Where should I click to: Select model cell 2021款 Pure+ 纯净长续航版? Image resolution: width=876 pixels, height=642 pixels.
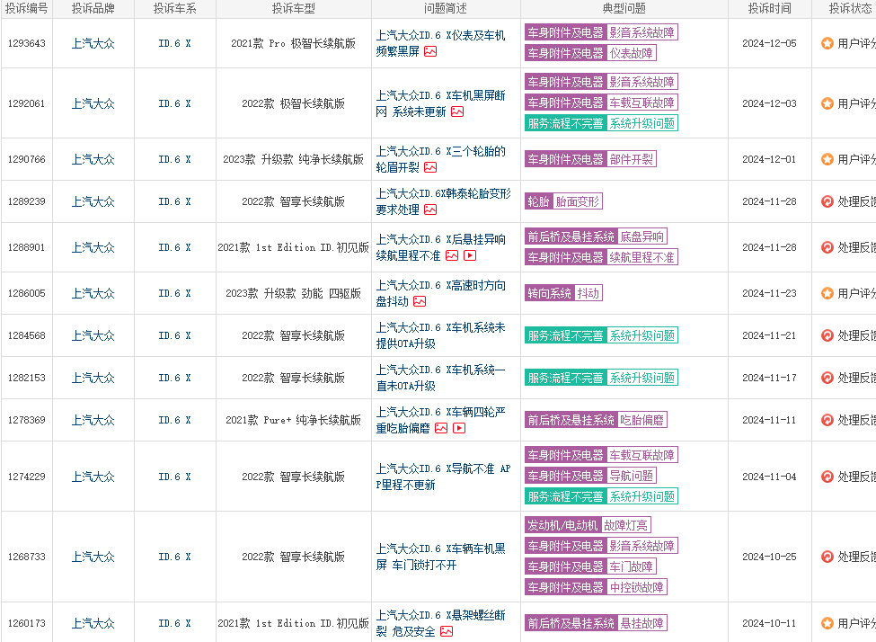point(293,420)
